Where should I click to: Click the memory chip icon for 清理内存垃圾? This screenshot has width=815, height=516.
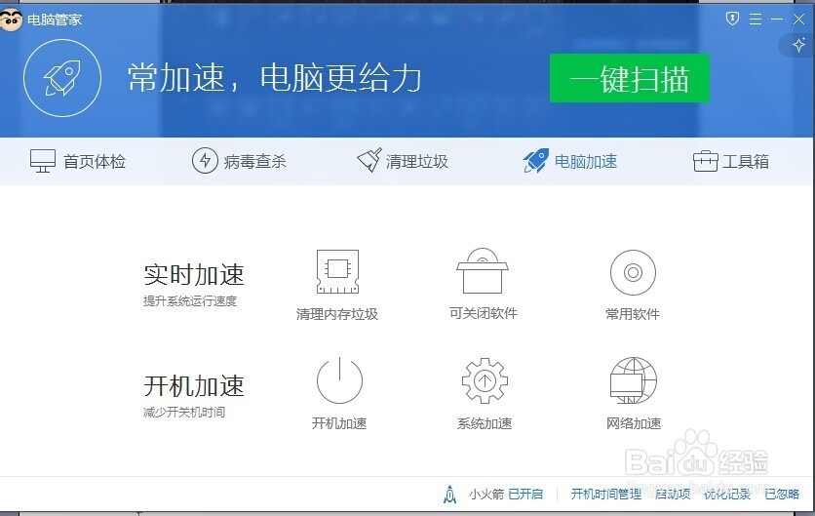click(x=338, y=272)
